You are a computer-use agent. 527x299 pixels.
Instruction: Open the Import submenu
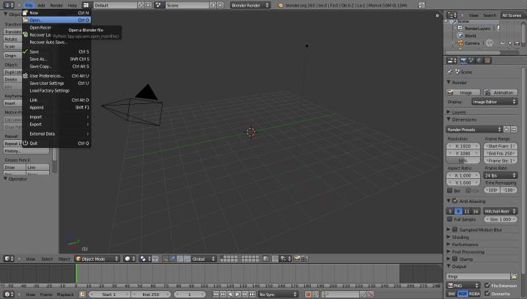[x=56, y=117]
